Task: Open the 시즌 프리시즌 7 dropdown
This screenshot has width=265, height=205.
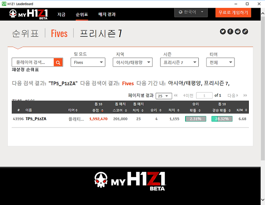Action: [179, 62]
